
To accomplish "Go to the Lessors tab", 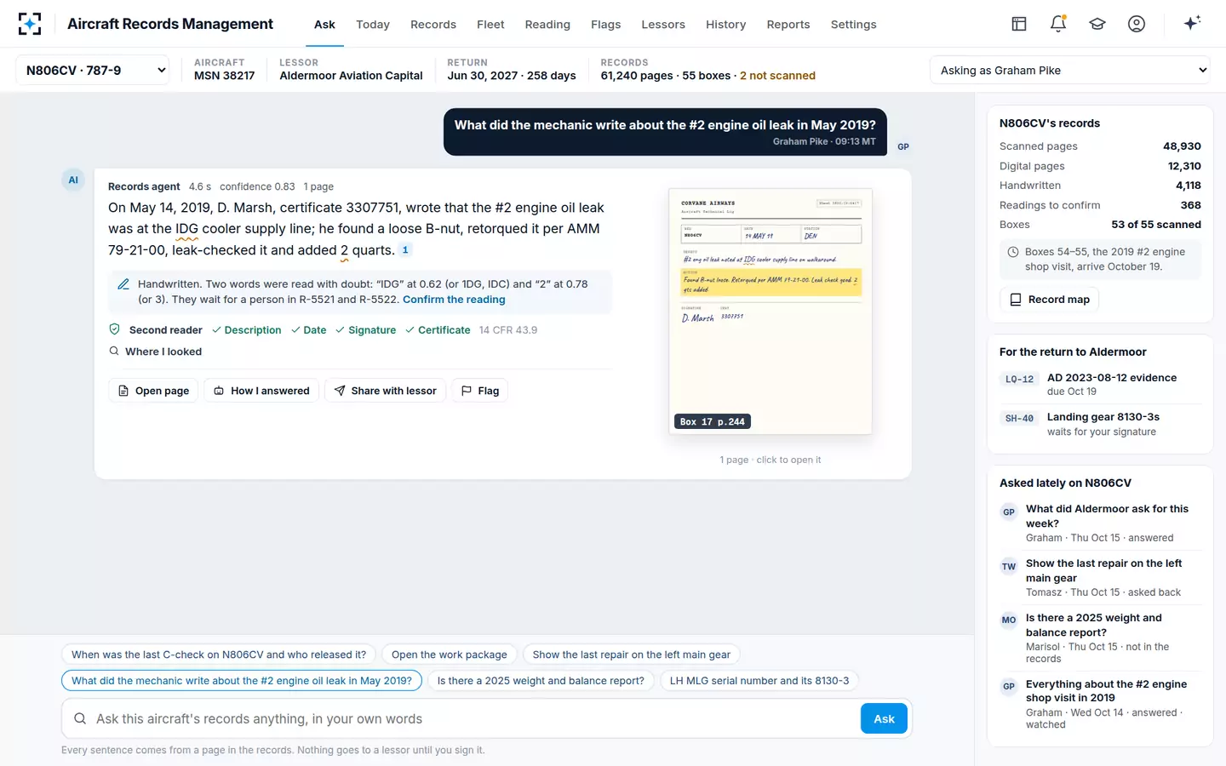I will pyautogui.click(x=663, y=24).
